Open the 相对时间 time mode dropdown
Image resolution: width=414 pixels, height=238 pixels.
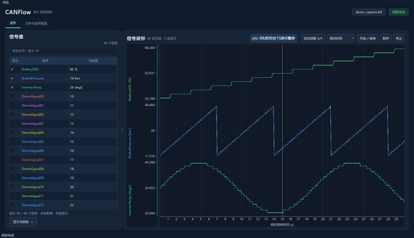tap(341, 38)
